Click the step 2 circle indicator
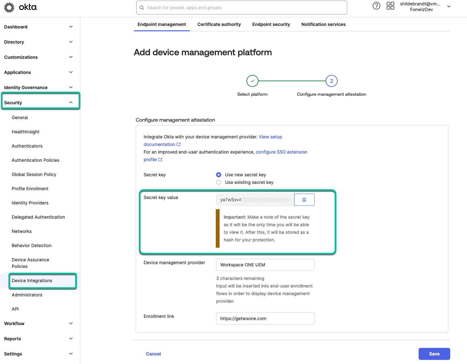This screenshot has height=364, width=467. tap(331, 81)
